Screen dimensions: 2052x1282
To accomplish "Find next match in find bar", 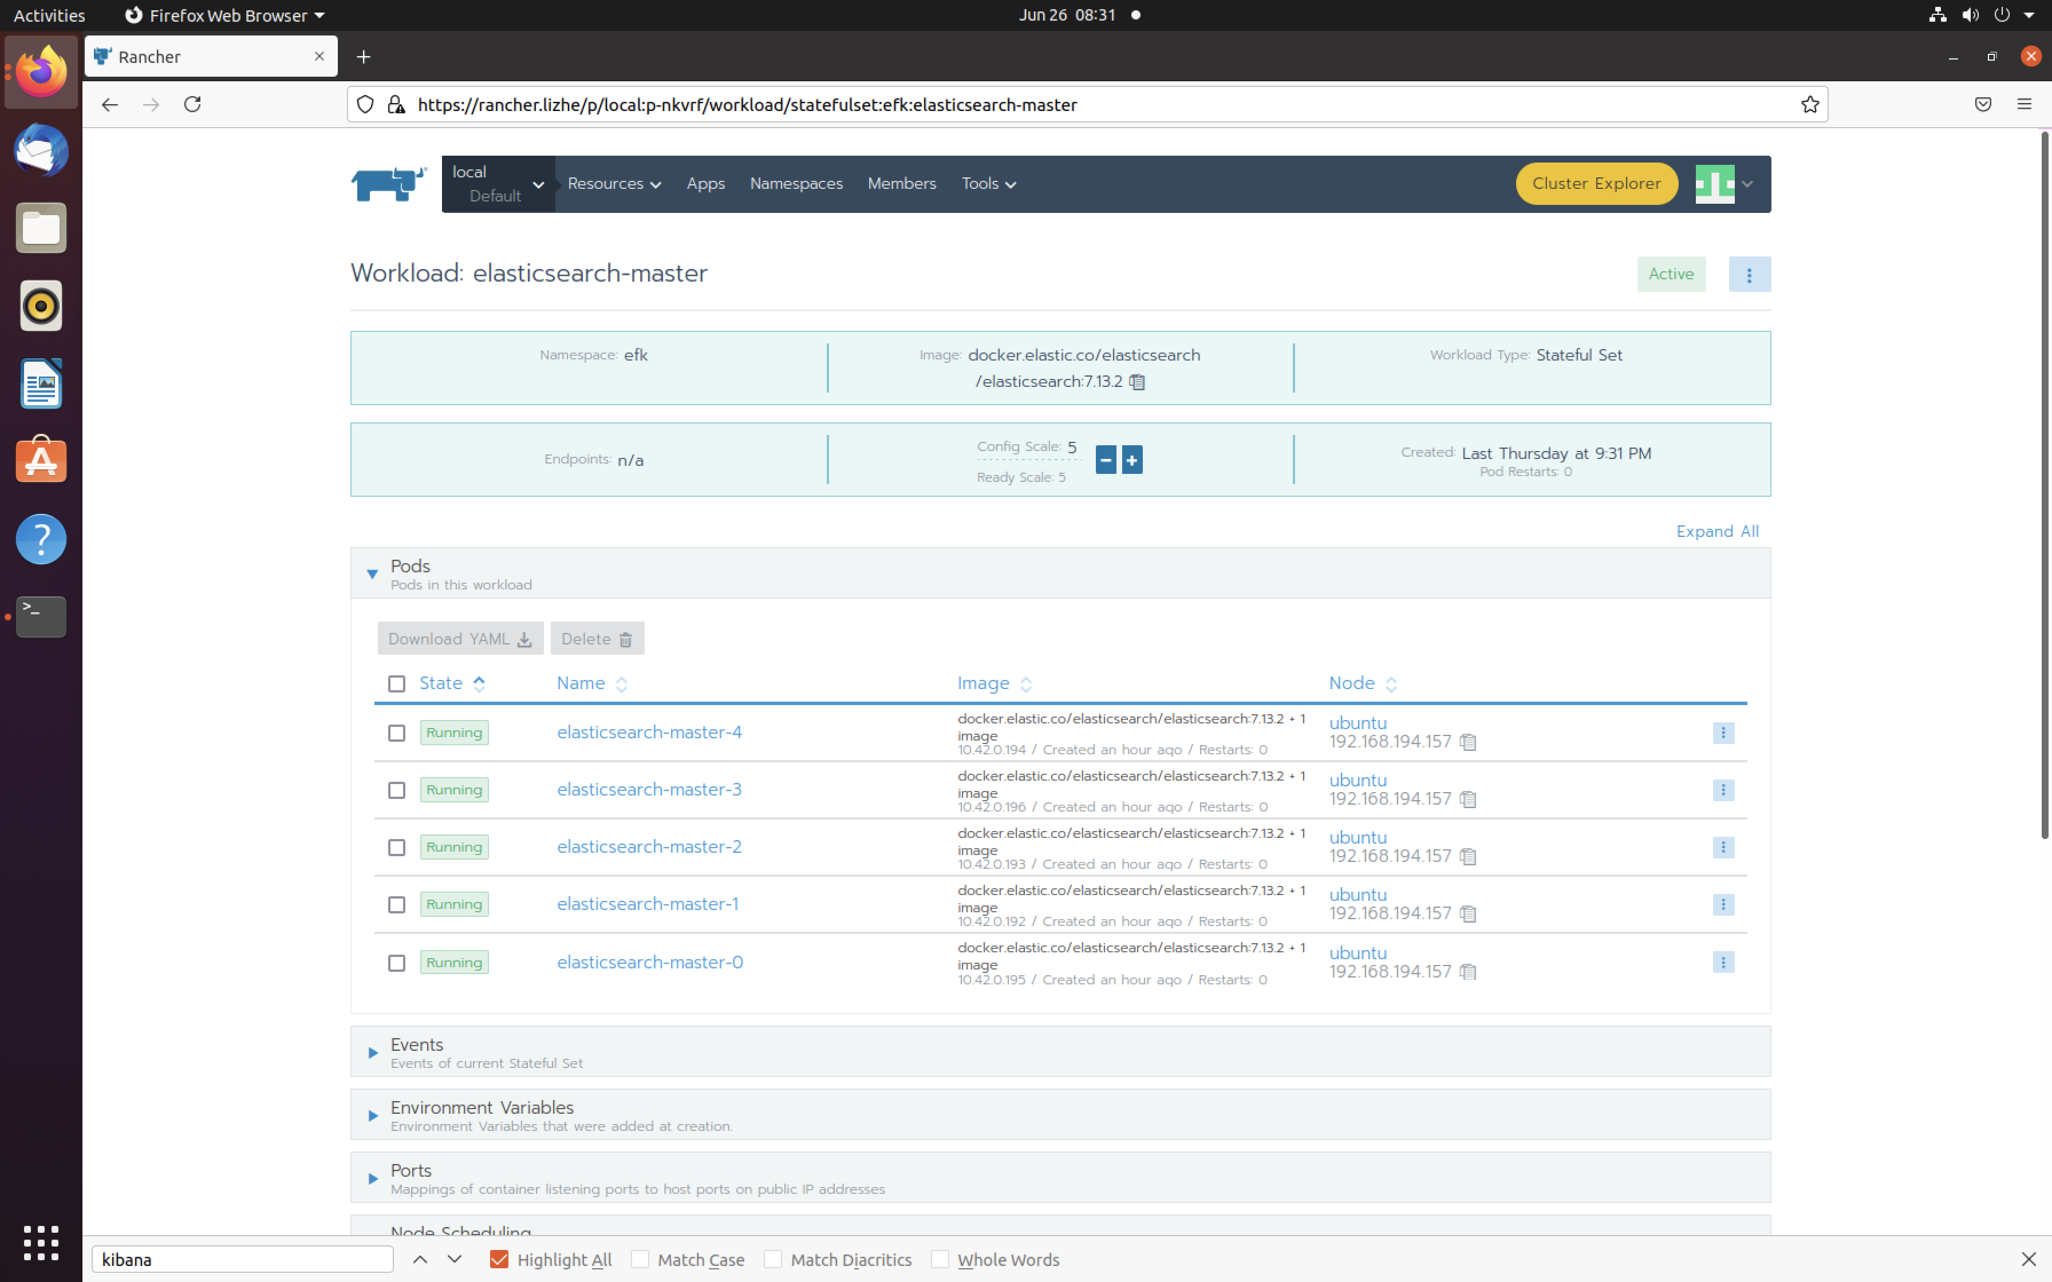I will (455, 1259).
